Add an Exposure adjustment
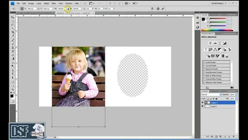Image resolution: width=248 pixels, height=140 pixels. 225,43
